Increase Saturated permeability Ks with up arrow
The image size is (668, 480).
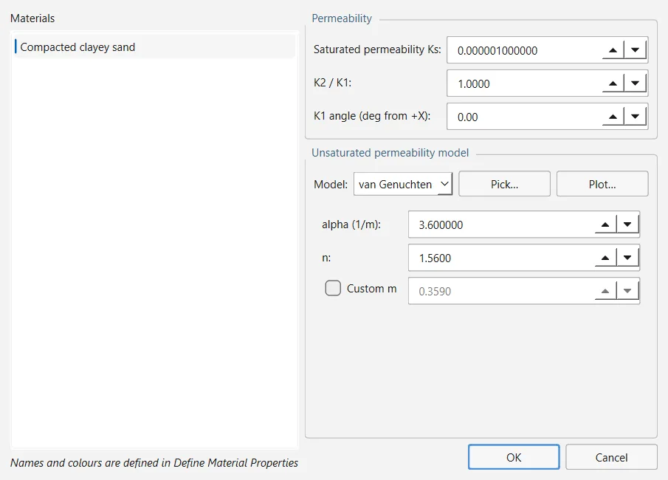(613, 50)
